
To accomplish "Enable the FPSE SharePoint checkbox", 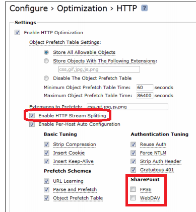I will (x=133, y=189).
